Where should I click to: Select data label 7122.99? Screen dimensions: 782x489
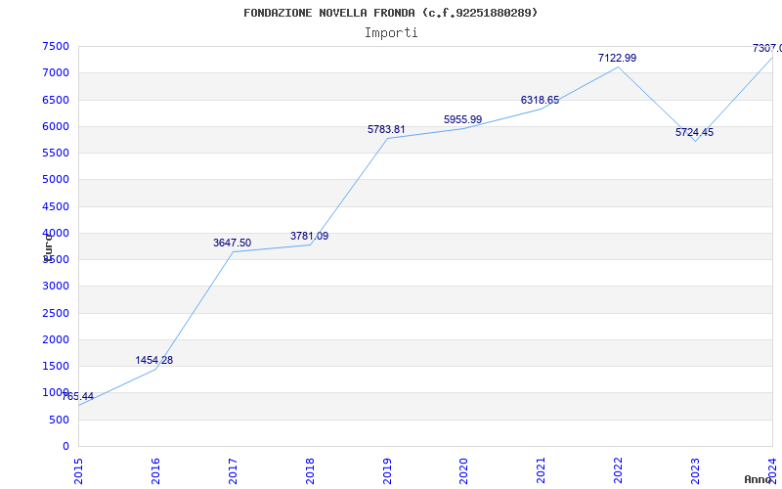(618, 58)
